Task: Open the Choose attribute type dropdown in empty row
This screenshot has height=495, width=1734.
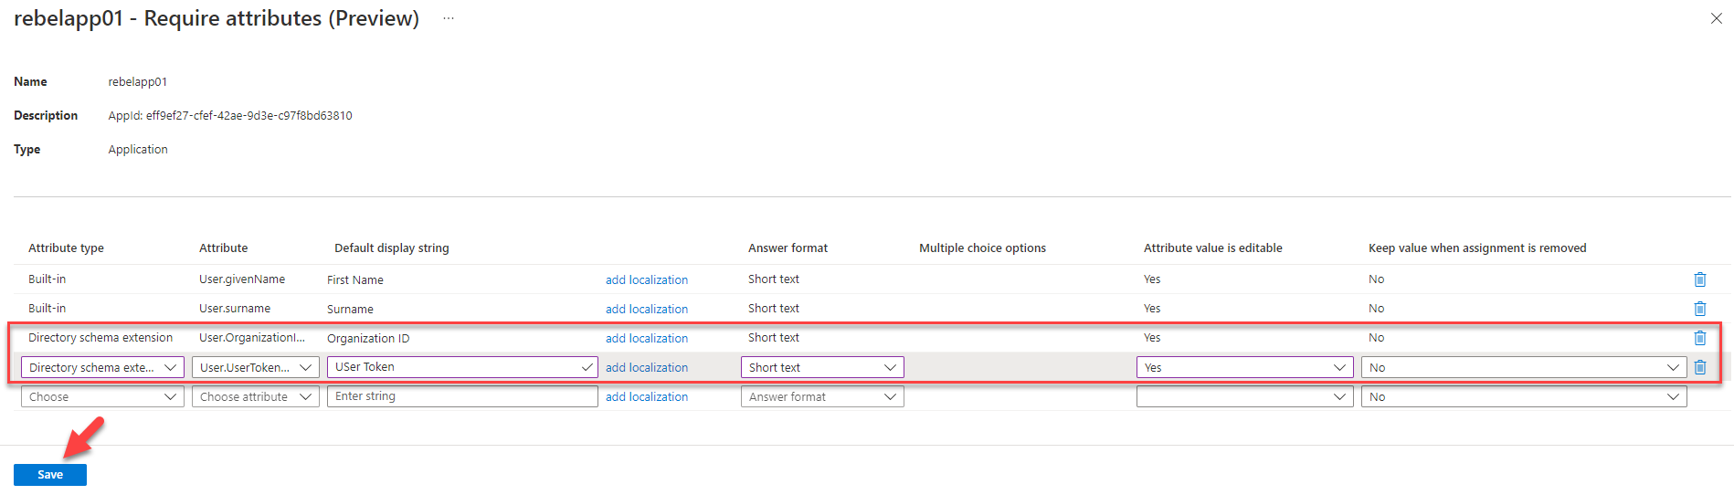Action: click(102, 396)
